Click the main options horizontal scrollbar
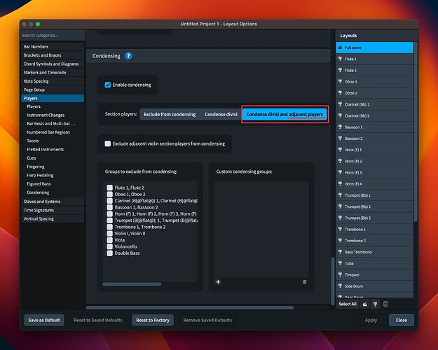Image resolution: width=438 pixels, height=350 pixels. [x=190, y=307]
